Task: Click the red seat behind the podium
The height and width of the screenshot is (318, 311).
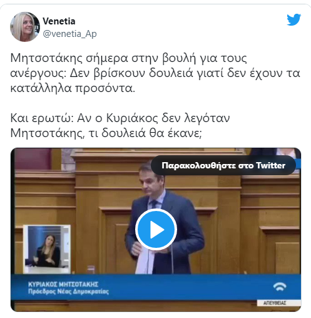Action: pos(33,159)
